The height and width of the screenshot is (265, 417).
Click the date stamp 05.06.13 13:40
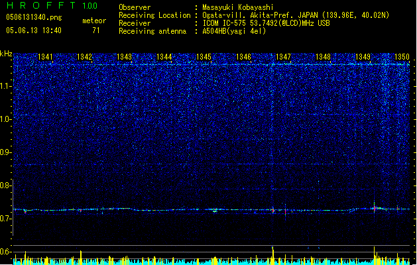pos(34,30)
